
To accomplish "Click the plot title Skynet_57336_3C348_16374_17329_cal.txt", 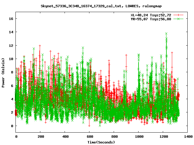I will 81,6.
